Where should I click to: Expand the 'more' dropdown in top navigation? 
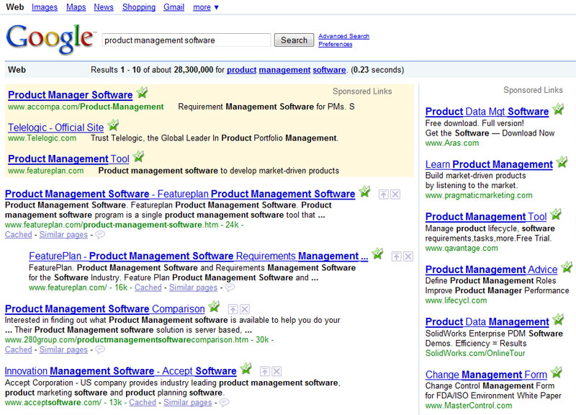[x=206, y=7]
